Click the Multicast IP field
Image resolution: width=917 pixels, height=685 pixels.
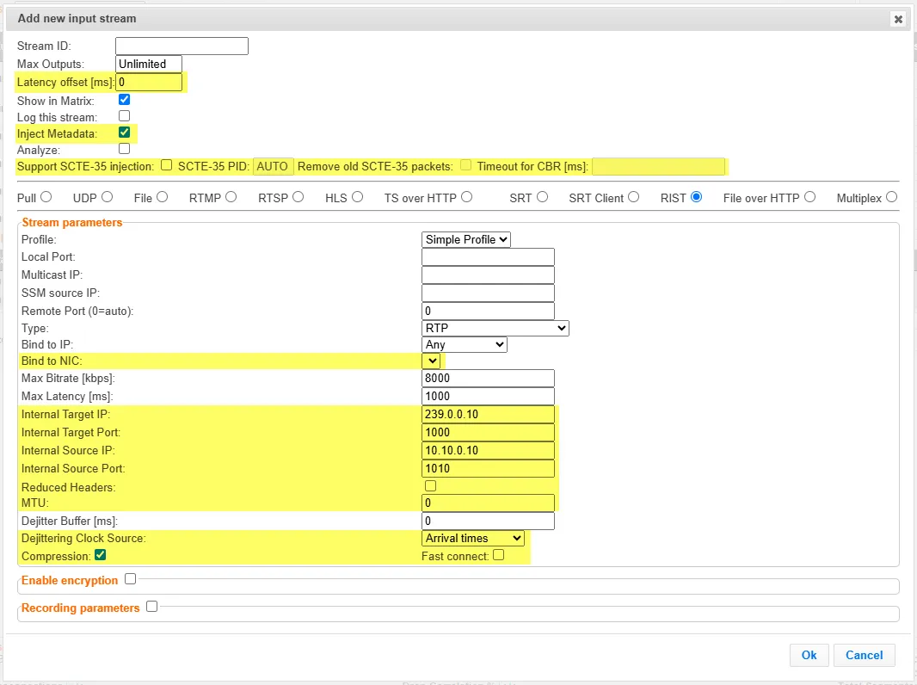pyautogui.click(x=488, y=275)
